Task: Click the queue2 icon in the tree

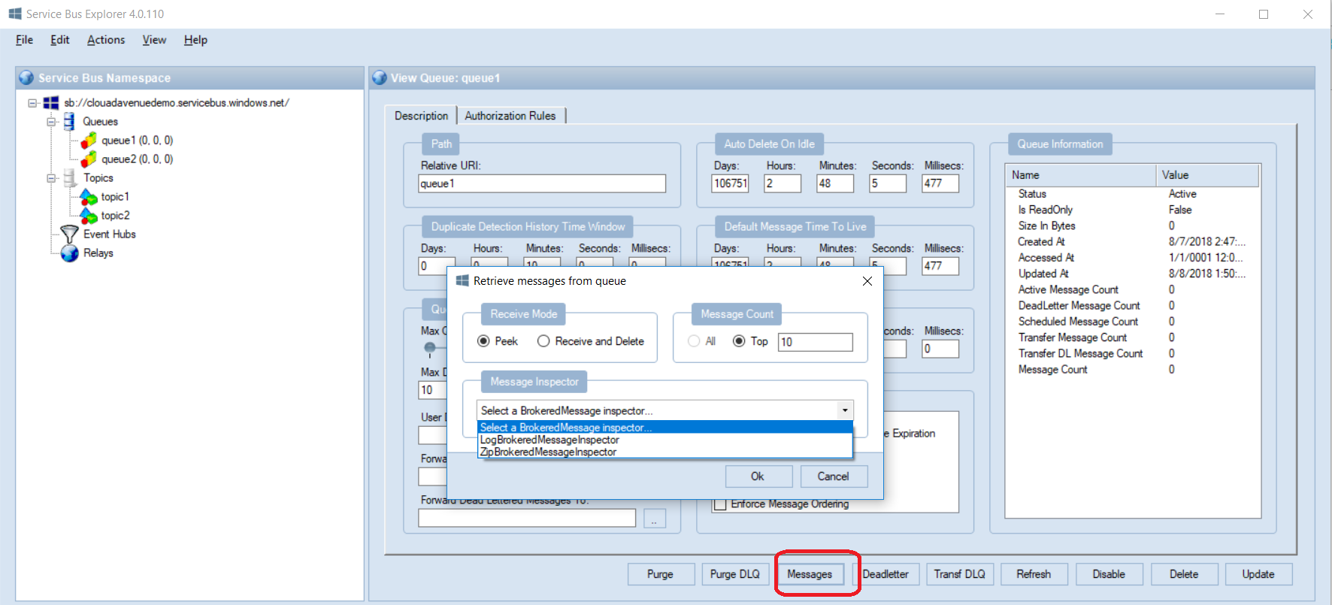Action: click(x=89, y=159)
